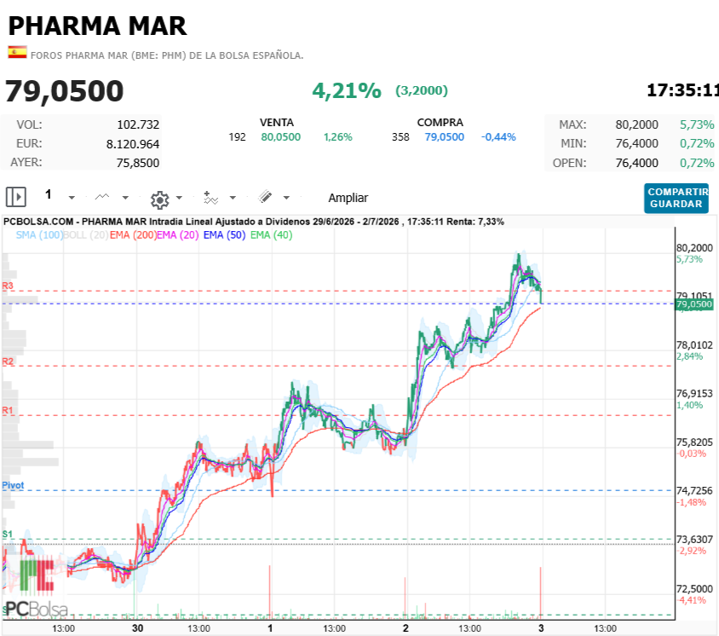The width and height of the screenshot is (719, 636).
Task: Click the 80,2000 axis price label
Action: click(x=694, y=248)
